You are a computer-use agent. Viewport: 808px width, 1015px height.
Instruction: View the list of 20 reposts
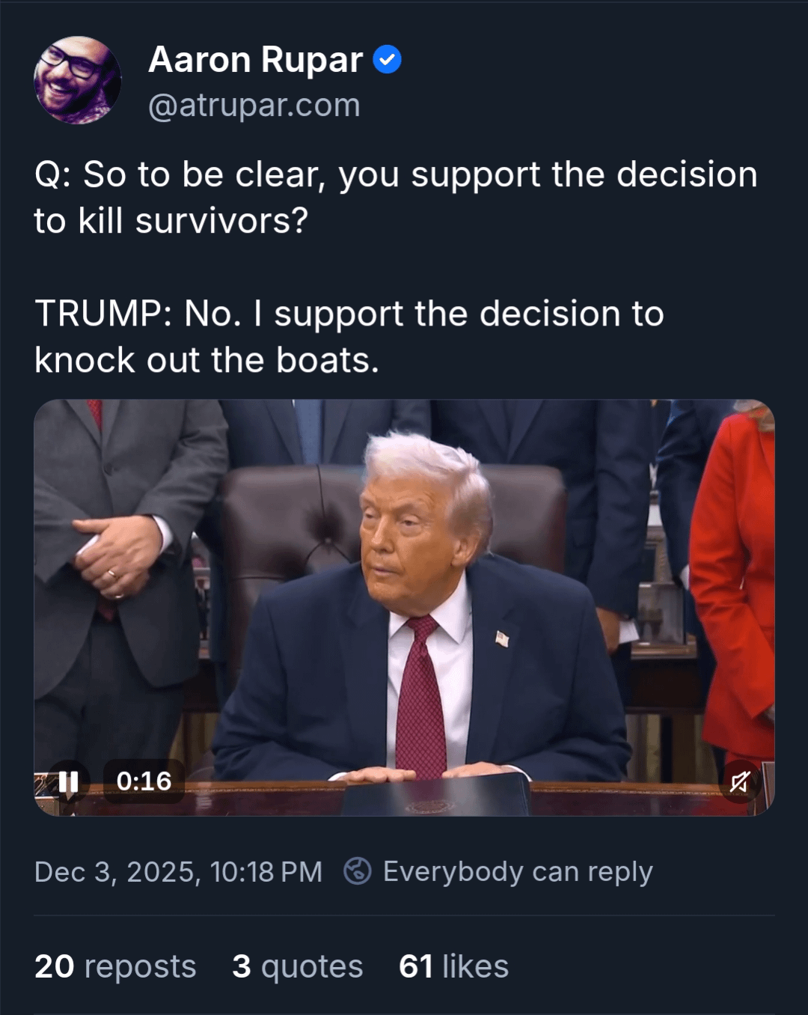115,966
